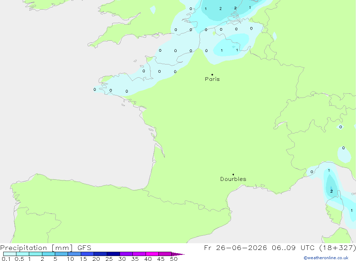Click the forecast date 'Fr 26-06-2026' text
Viewport: 356px width, 261px height.
pyautogui.click(x=235, y=247)
